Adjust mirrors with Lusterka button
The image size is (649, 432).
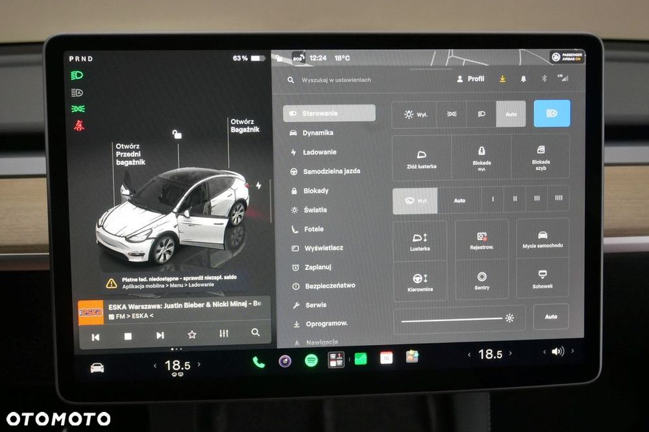click(420, 242)
